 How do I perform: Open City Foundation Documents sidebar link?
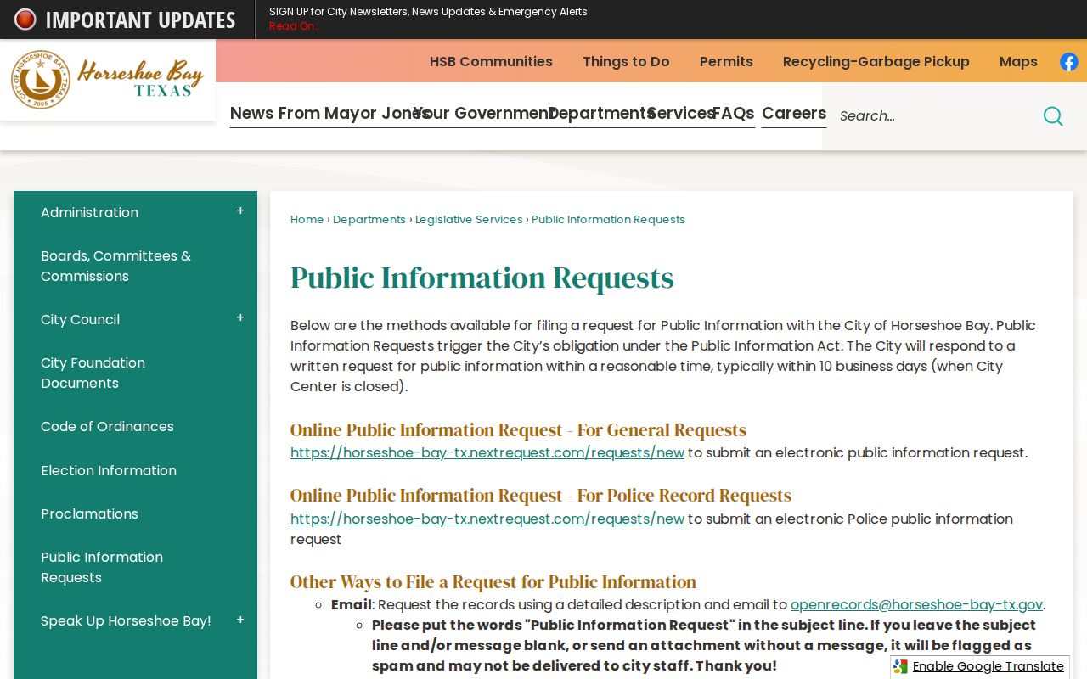point(93,373)
